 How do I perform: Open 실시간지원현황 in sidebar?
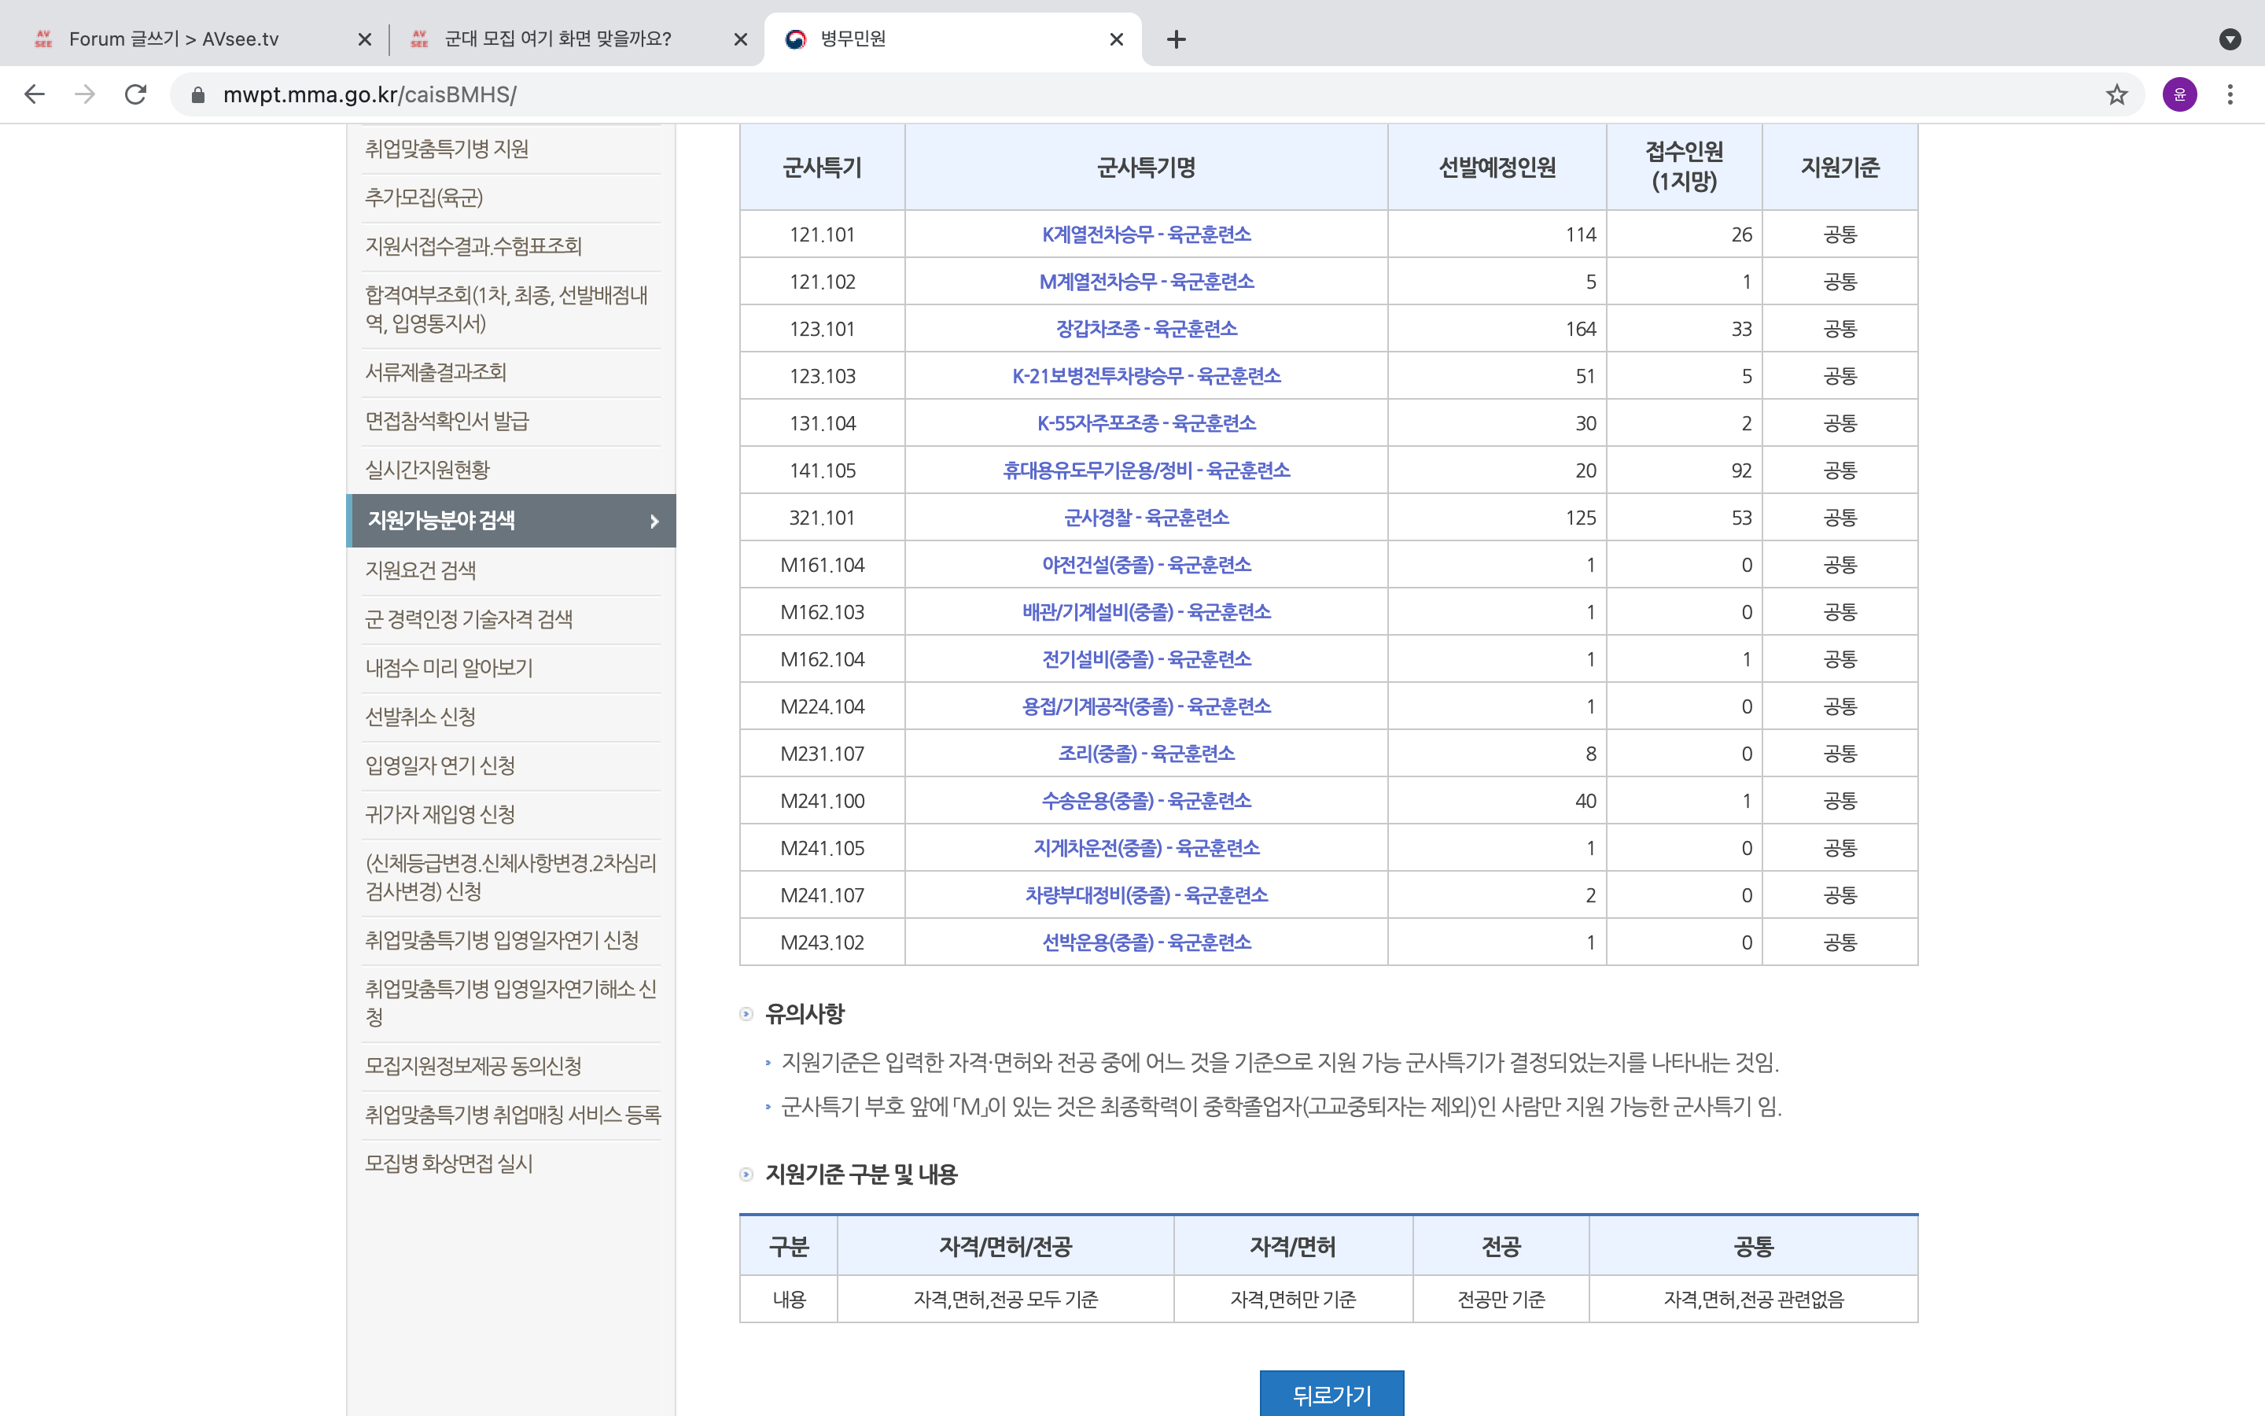[427, 470]
